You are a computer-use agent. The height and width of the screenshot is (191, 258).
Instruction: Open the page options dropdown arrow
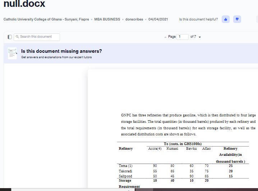200,37
